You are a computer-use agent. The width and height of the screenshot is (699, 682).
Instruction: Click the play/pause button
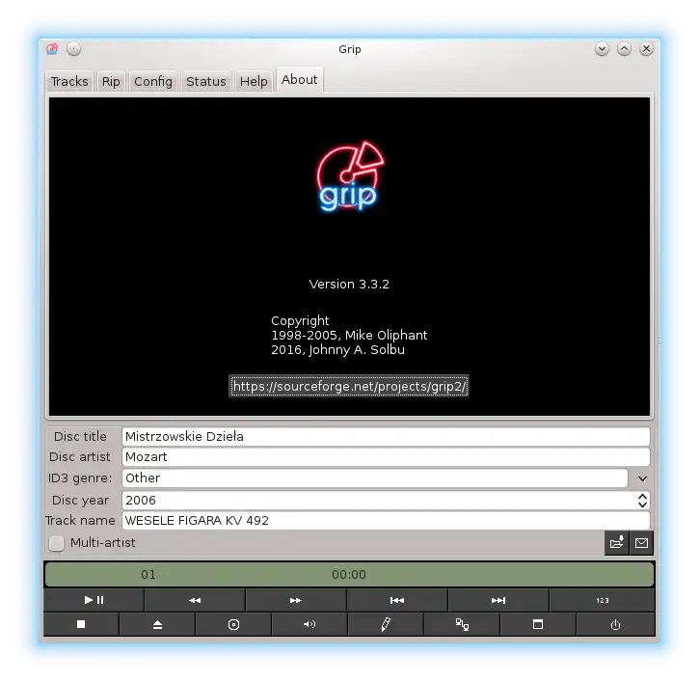(x=94, y=600)
